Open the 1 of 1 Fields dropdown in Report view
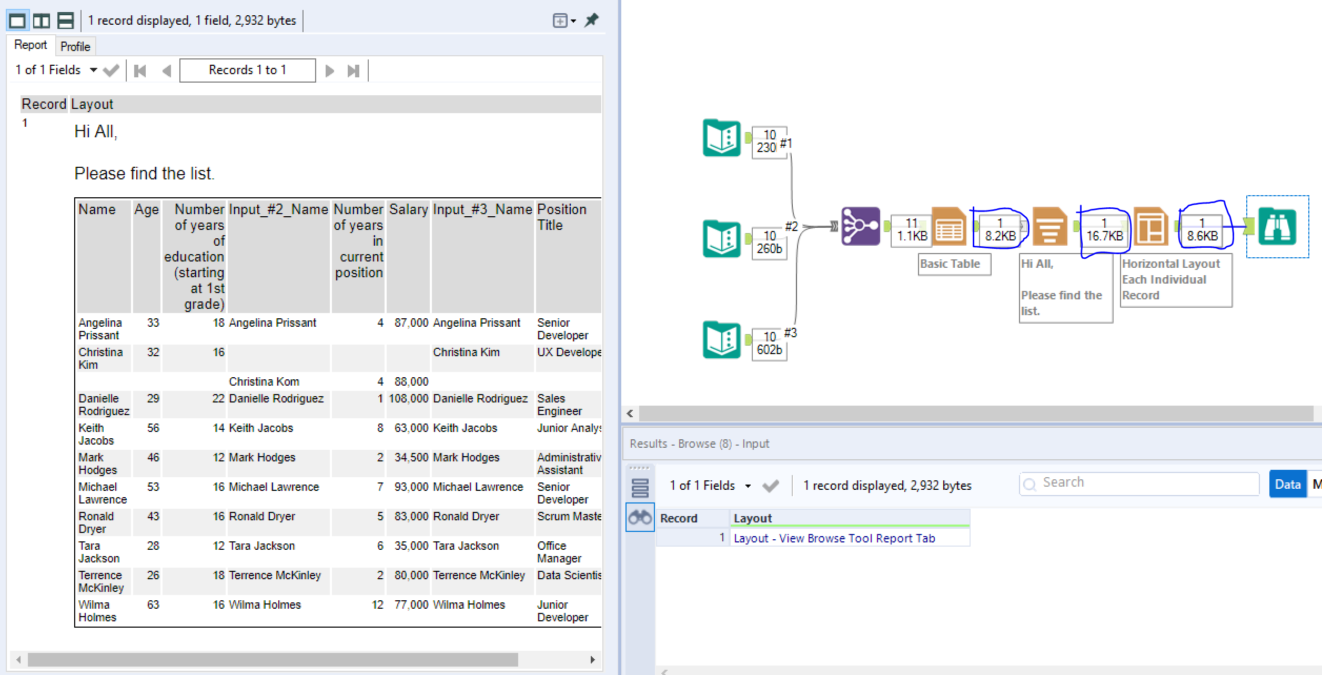 (93, 69)
